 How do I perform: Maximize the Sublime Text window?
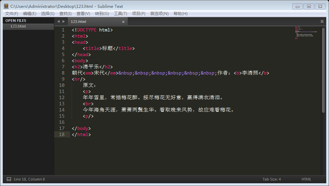click(x=309, y=6)
